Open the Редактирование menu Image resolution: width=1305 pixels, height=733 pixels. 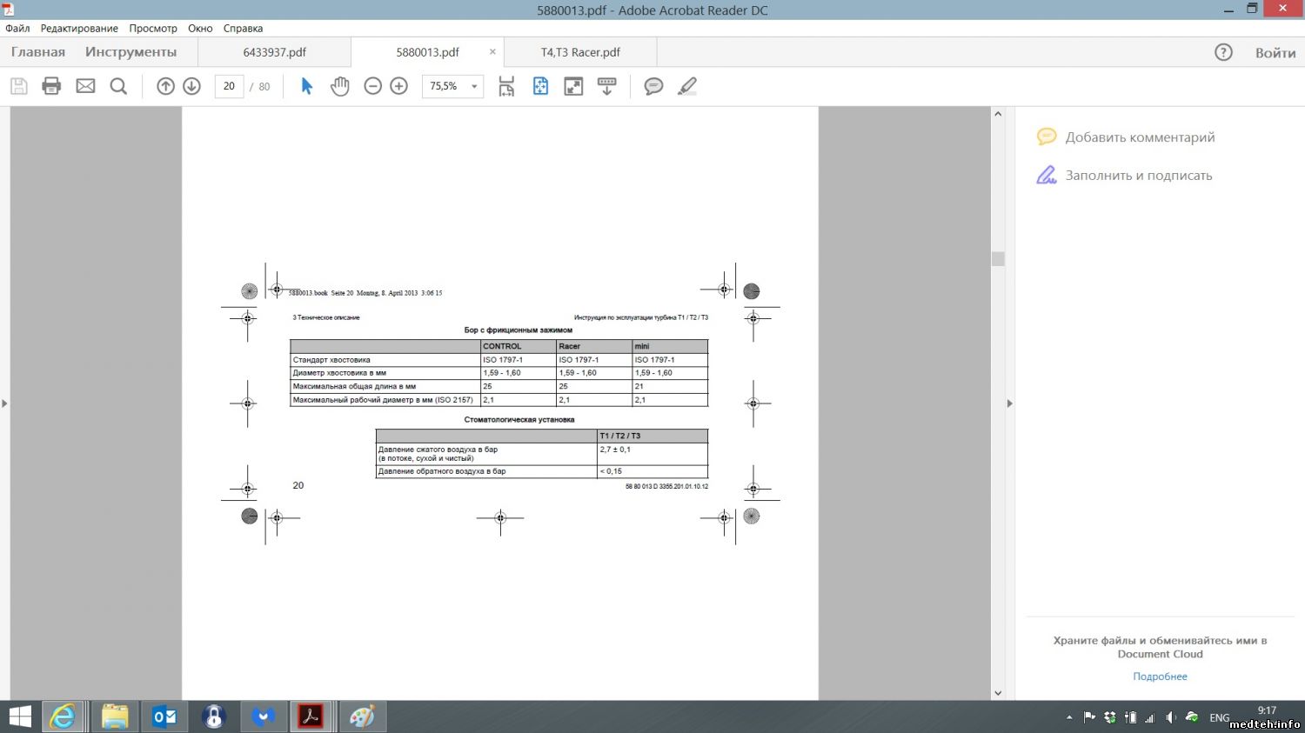[x=79, y=28]
